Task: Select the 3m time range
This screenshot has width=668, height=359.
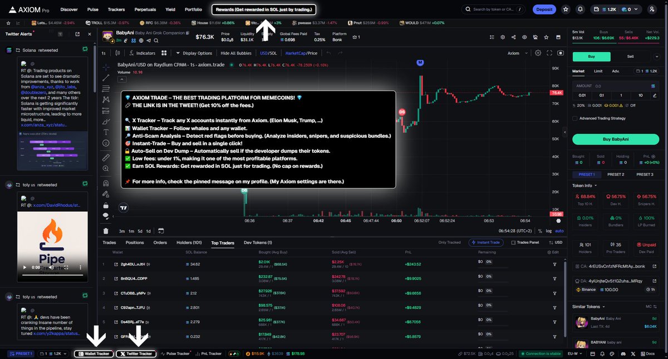Action: coord(122,231)
